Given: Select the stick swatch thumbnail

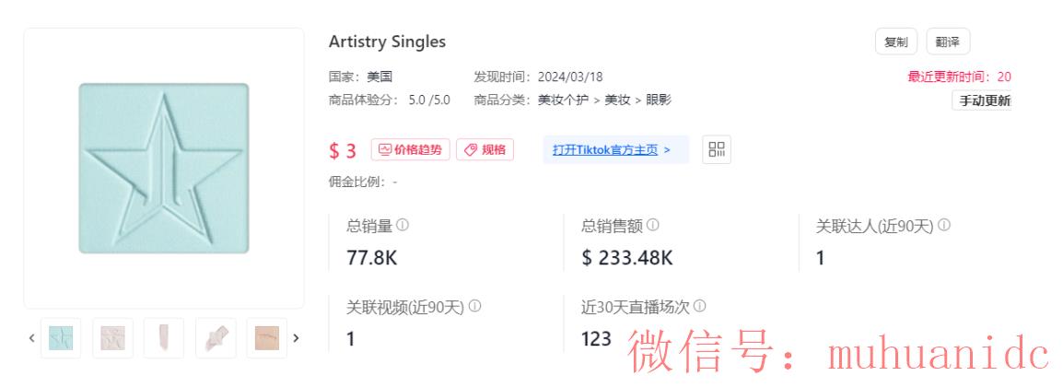Looking at the screenshot, I should [164, 338].
